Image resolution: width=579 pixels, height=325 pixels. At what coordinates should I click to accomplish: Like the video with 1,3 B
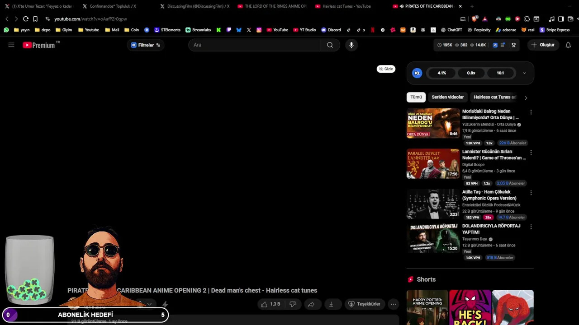[271, 304]
